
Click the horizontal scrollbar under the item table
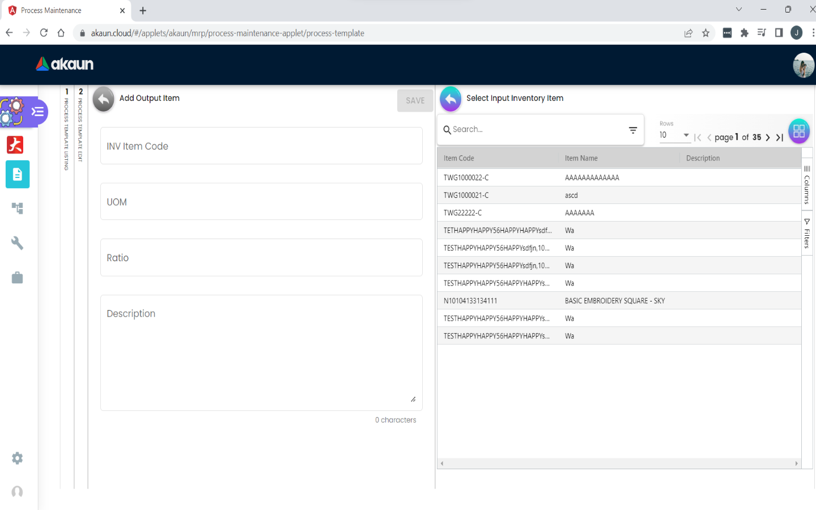click(619, 464)
